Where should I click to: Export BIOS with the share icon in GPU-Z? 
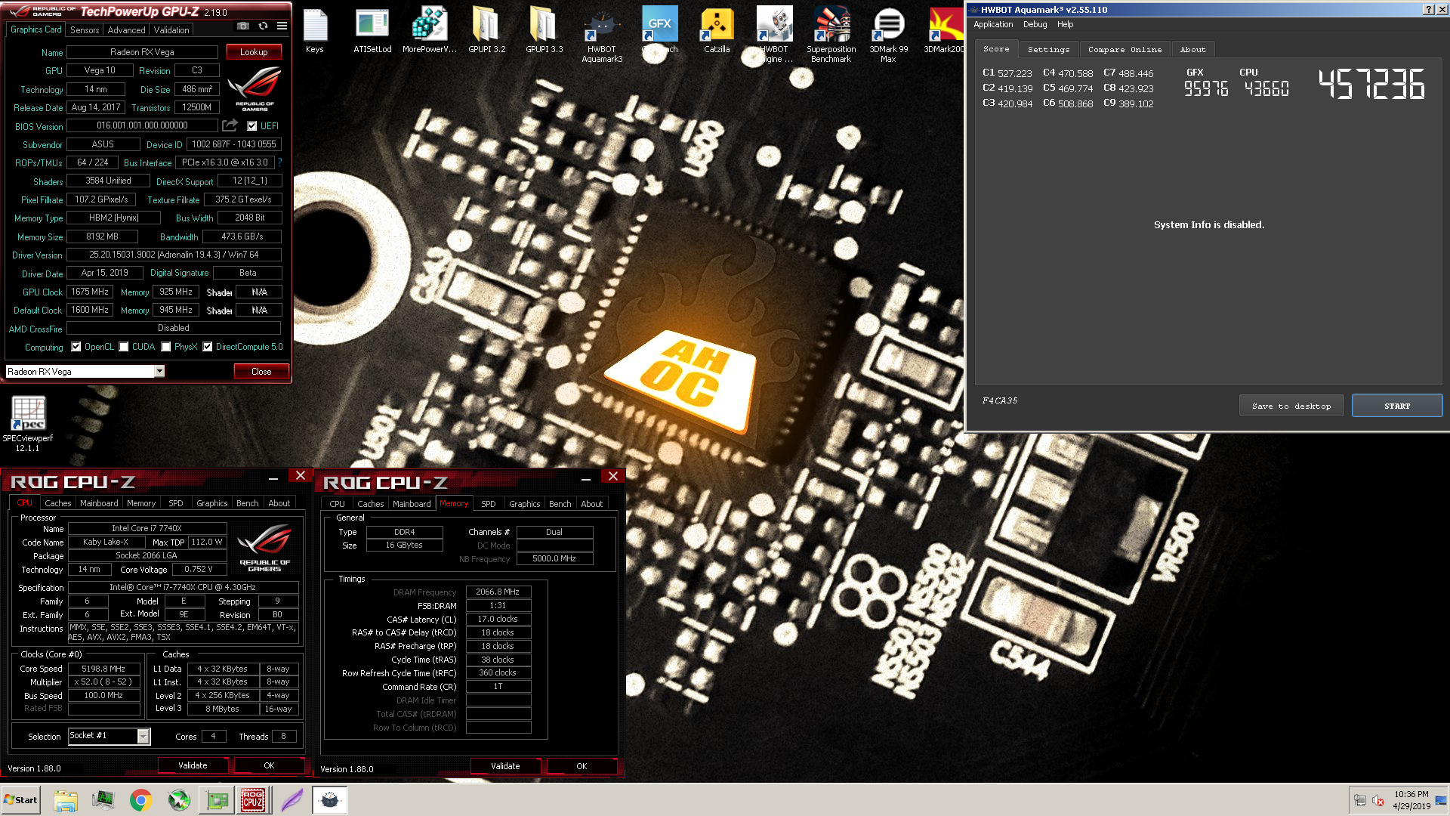pos(230,125)
